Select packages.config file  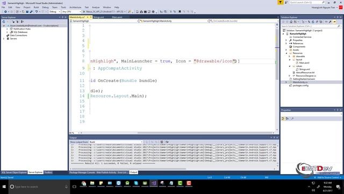click(x=300, y=85)
